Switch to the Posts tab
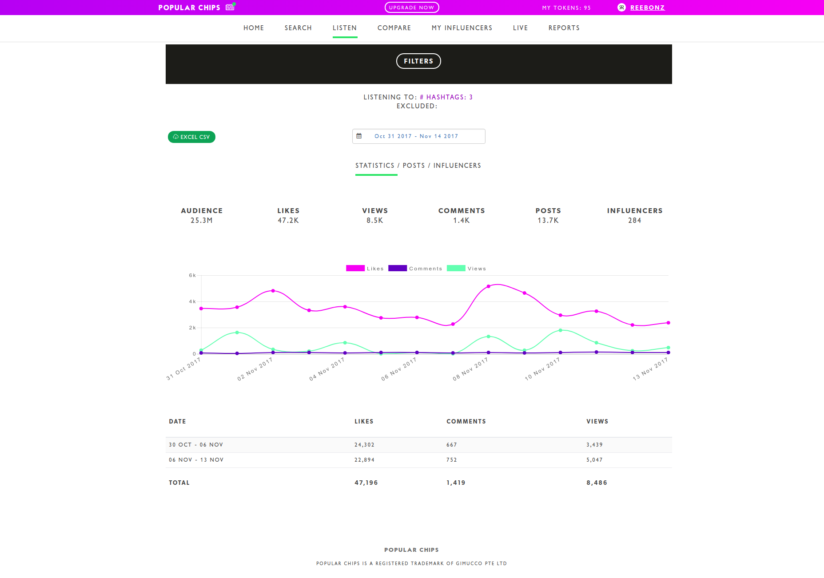Viewport: 824px width, 578px height. 414,166
